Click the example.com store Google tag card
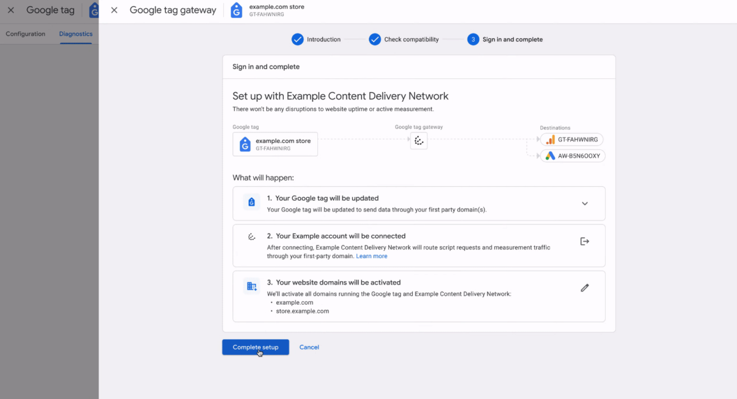Image resolution: width=737 pixels, height=399 pixels. [x=275, y=144]
